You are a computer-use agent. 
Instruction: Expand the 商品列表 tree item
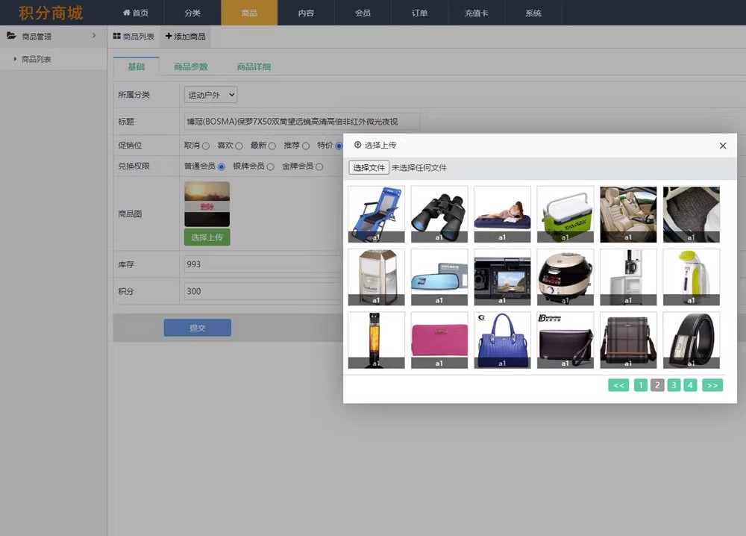(15, 59)
